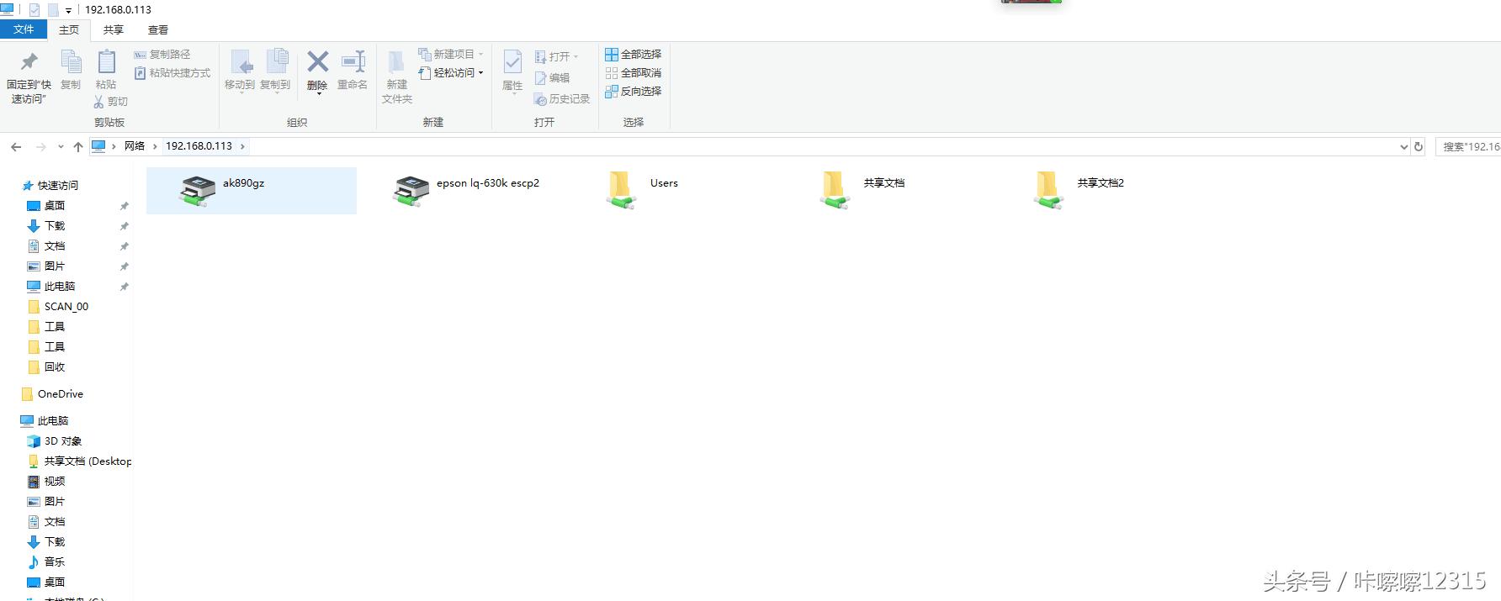Click the forward navigation arrow

(40, 147)
